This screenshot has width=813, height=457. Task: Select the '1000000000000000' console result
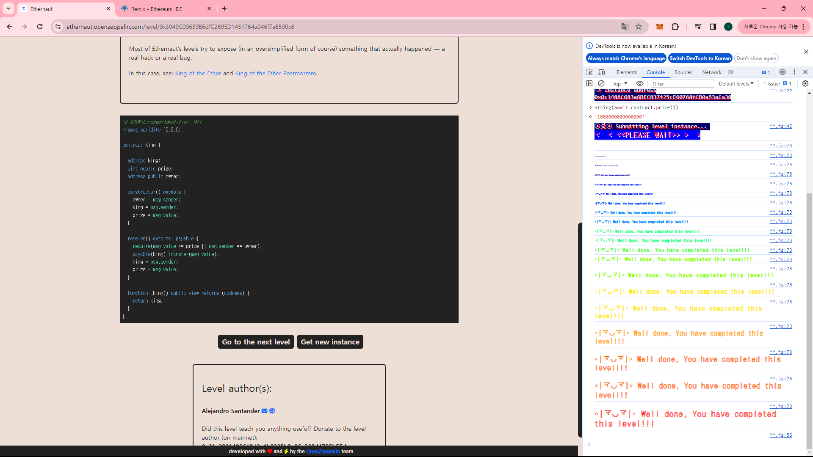tap(619, 117)
